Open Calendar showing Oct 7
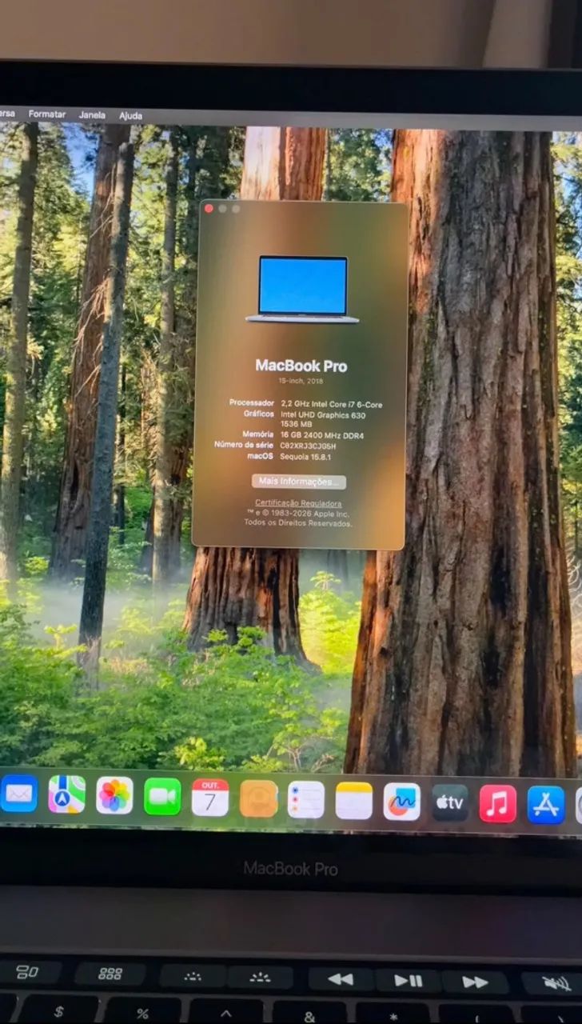 210,798
